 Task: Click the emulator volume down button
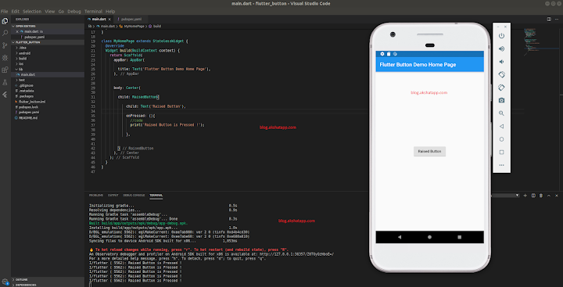(501, 62)
